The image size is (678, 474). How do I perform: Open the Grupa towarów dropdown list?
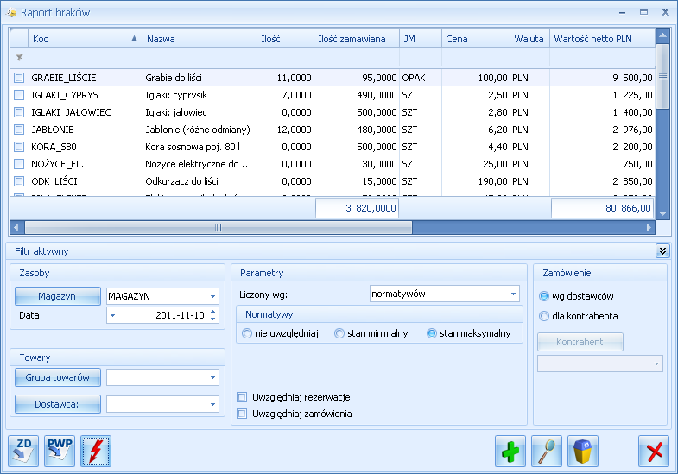(212, 377)
